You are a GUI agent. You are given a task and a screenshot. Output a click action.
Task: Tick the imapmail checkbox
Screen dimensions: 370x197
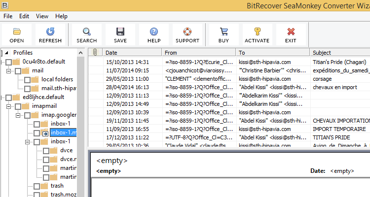[x=18, y=106]
